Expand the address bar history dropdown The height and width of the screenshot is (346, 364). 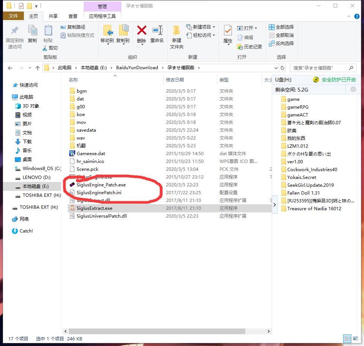click(276, 68)
